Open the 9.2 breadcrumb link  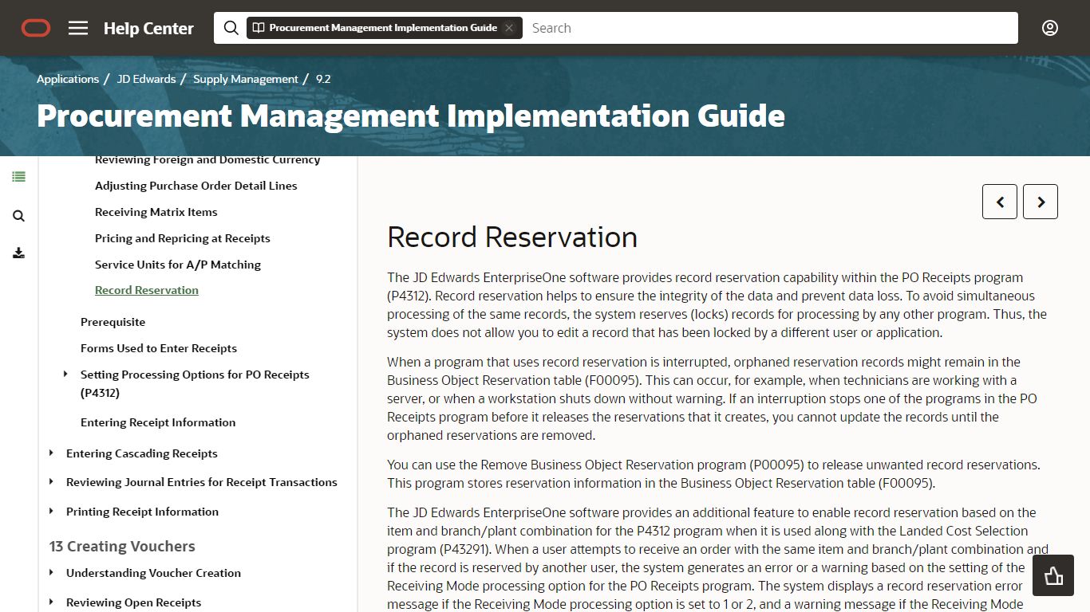point(323,79)
